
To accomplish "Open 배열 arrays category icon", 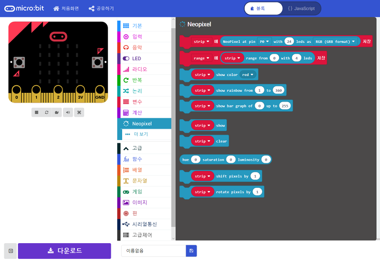I will tap(126, 170).
